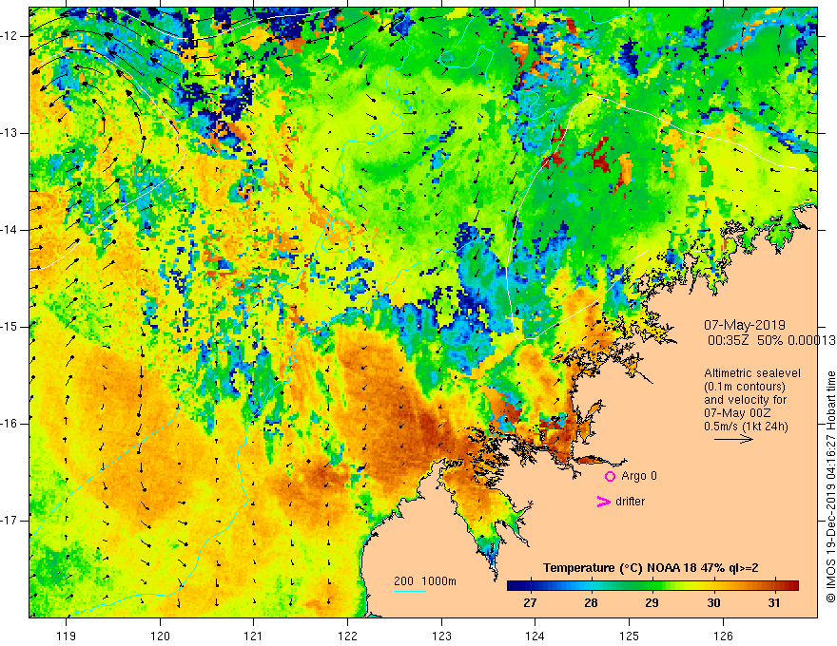837x646 pixels.
Task: Click the velocity scale reference arrow
Action: tap(733, 439)
